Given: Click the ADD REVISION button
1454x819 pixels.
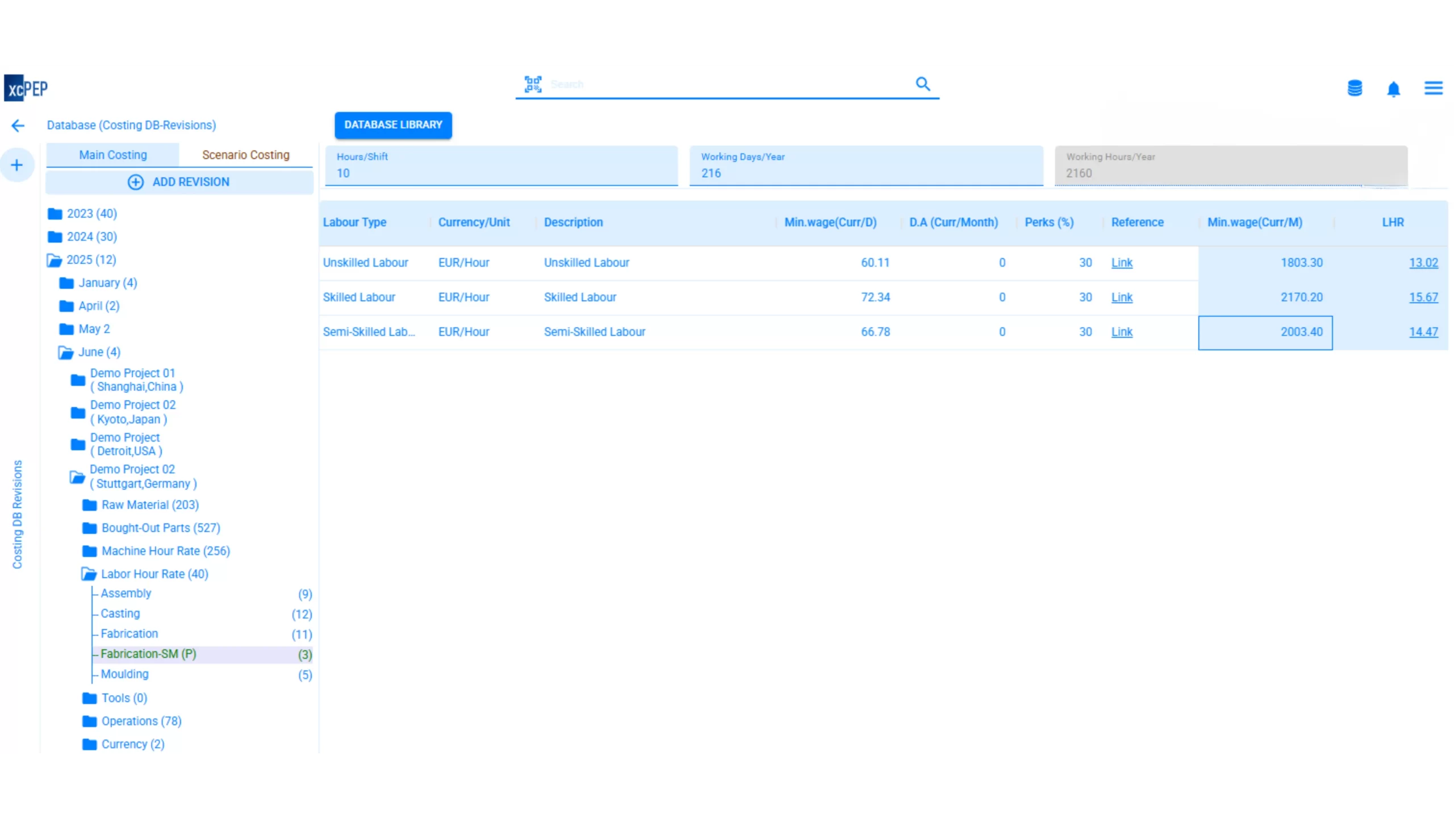Looking at the screenshot, I should [x=179, y=182].
